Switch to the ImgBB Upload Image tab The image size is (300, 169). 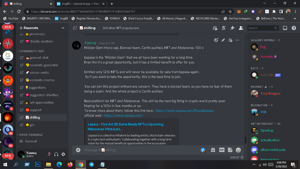click(81, 4)
